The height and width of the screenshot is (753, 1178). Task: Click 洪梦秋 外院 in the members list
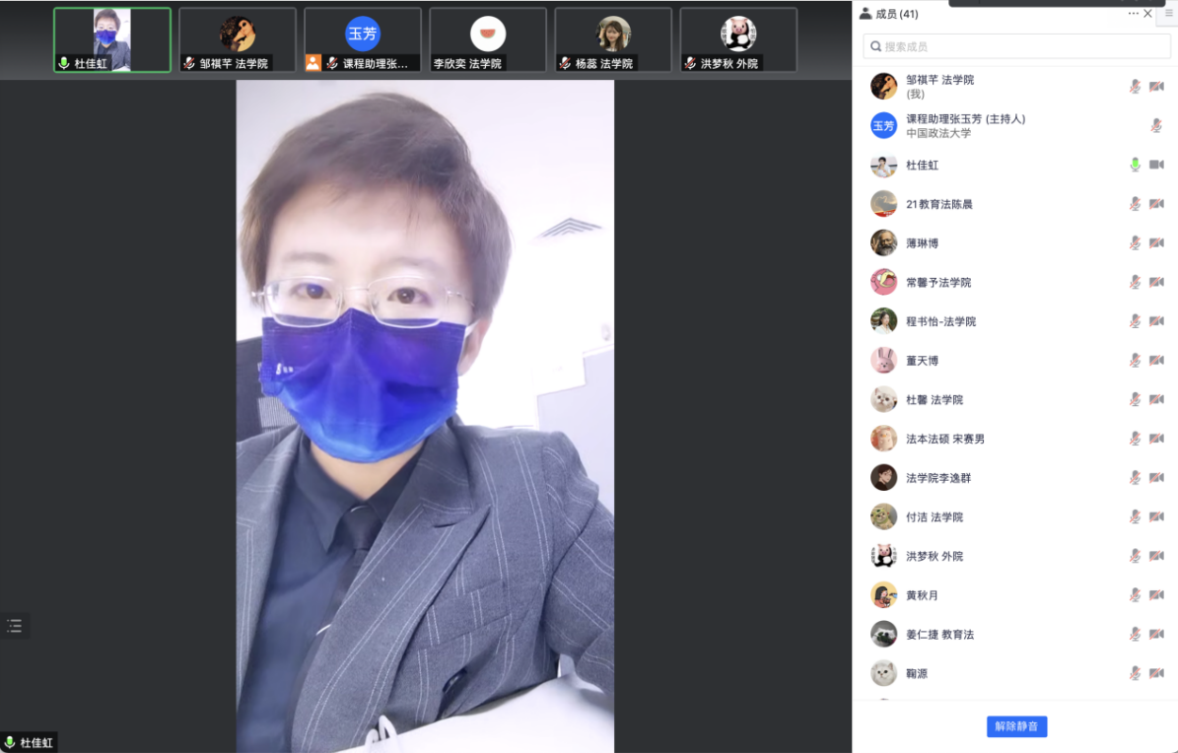tap(935, 556)
